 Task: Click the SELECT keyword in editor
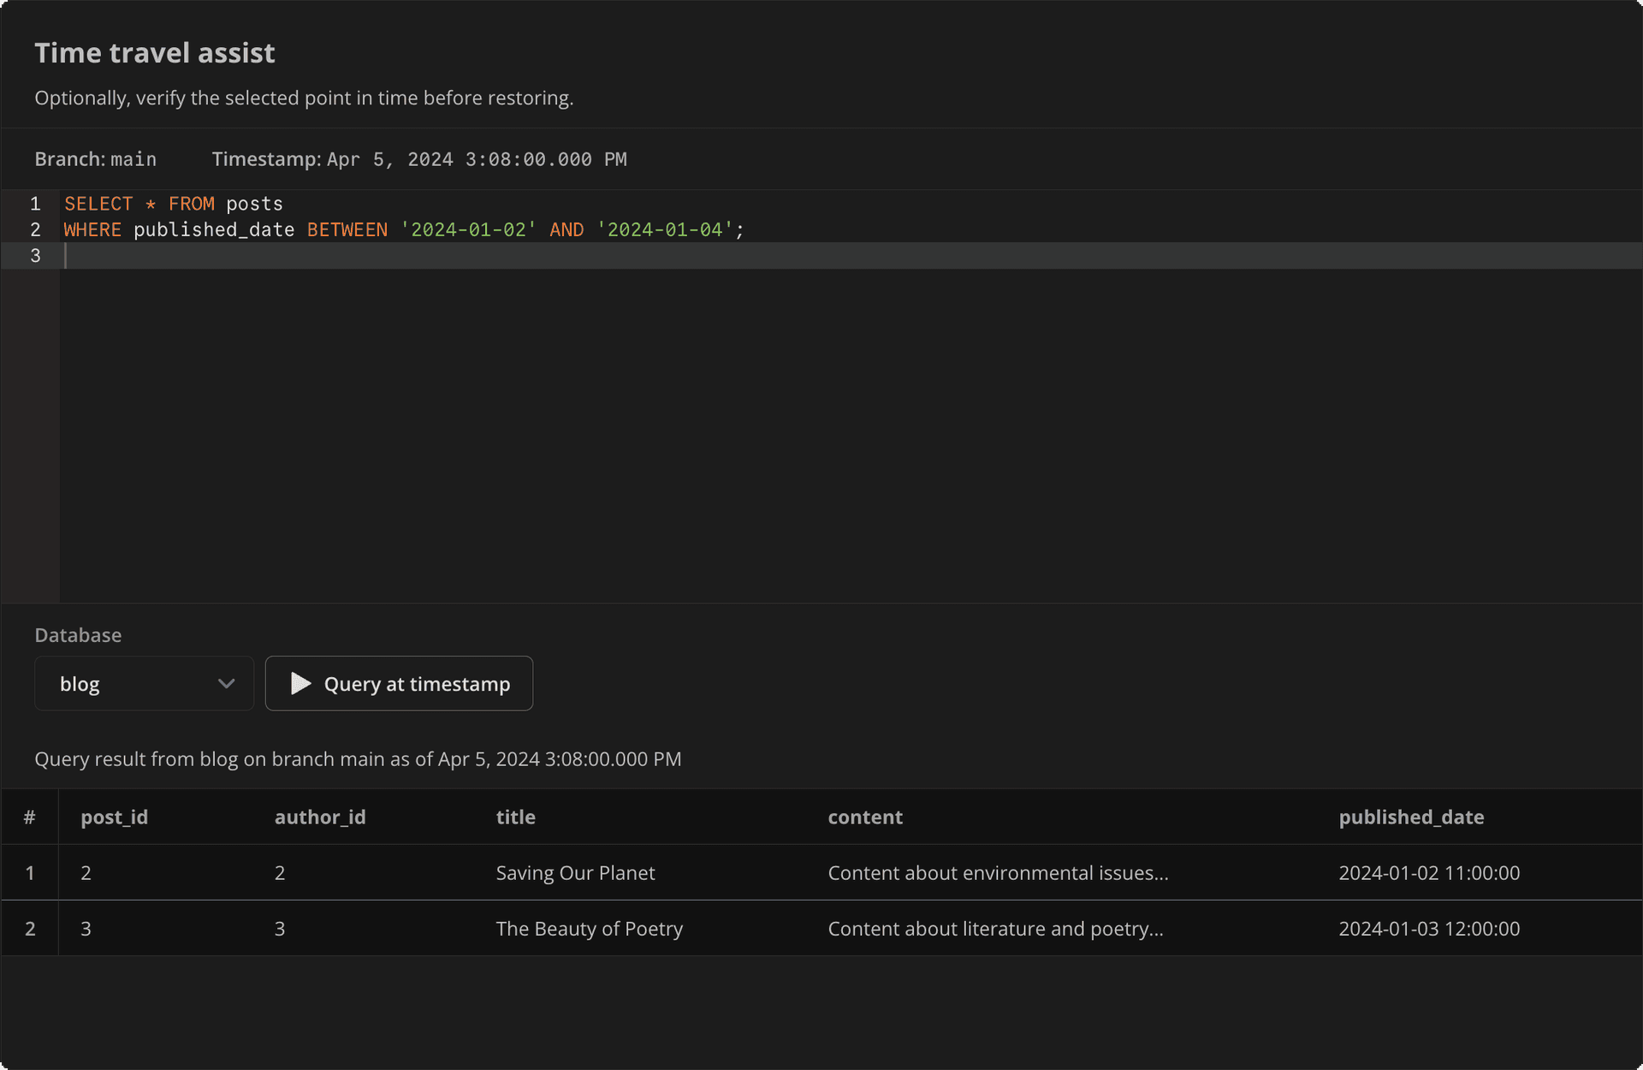(98, 204)
